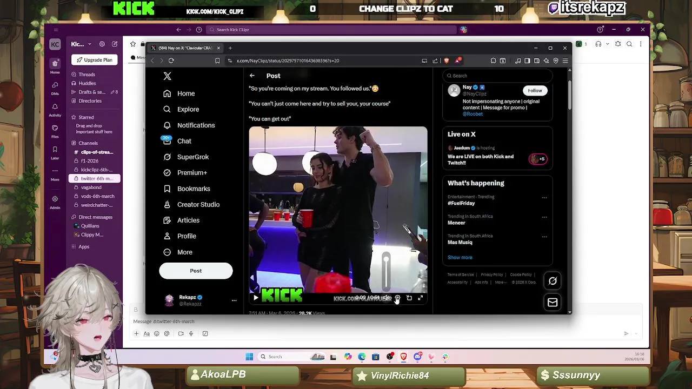Open Directories in Slack sidebar
The width and height of the screenshot is (692, 389).
pyautogui.click(x=86, y=101)
